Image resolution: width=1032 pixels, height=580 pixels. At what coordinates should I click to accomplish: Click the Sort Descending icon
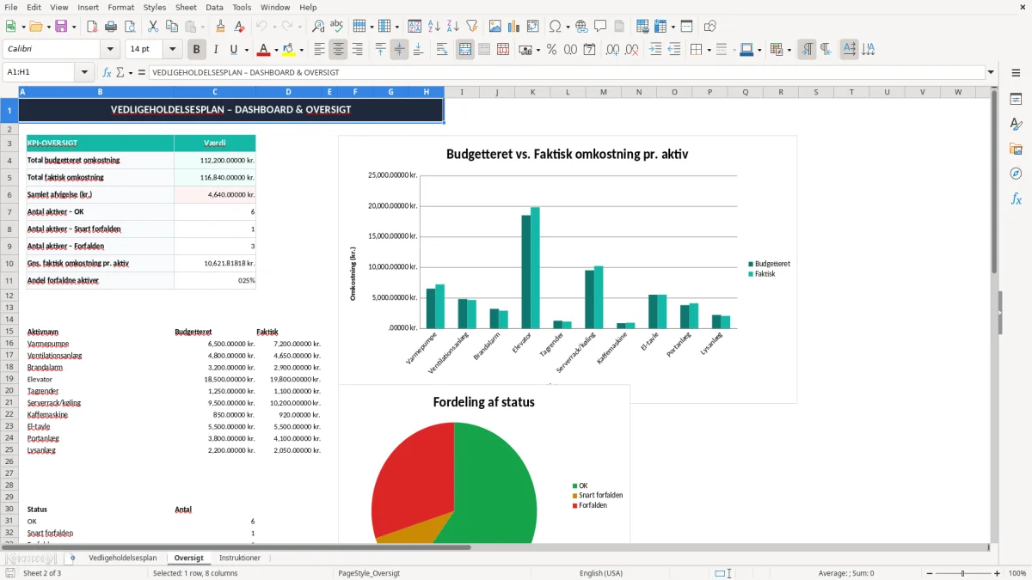(452, 27)
